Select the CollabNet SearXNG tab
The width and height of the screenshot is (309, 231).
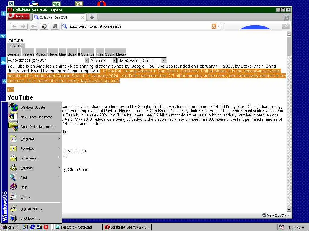pos(59,17)
